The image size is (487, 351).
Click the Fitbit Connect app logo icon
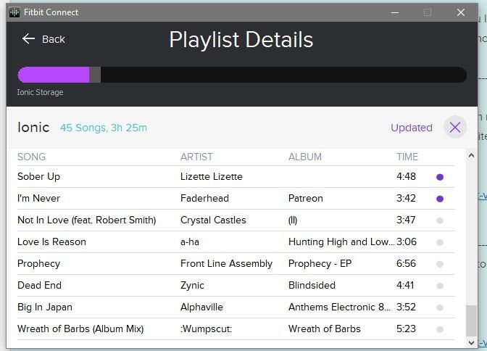[x=14, y=12]
